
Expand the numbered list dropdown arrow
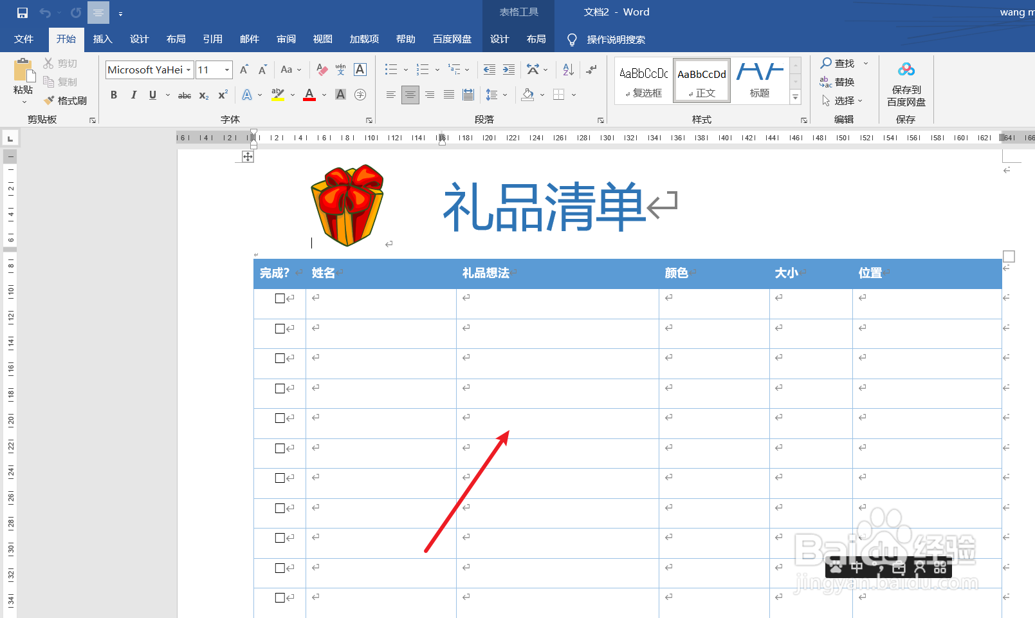coord(437,70)
